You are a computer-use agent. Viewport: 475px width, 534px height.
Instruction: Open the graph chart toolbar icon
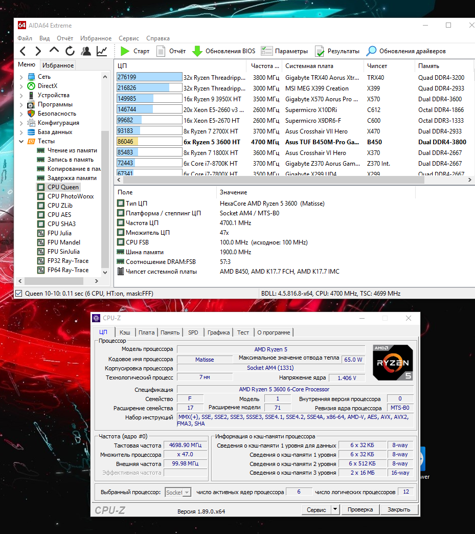102,51
